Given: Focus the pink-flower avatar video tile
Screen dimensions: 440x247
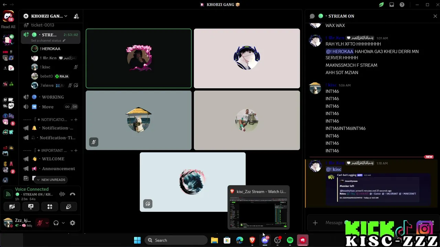Looking at the screenshot, I should pos(139,58).
